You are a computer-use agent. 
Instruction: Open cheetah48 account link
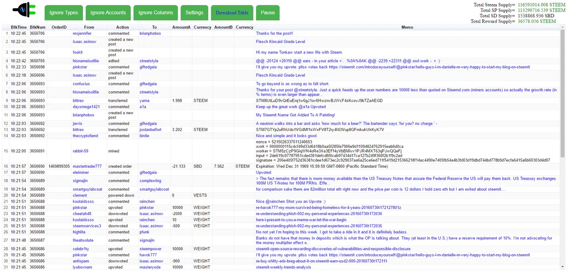click(82, 214)
